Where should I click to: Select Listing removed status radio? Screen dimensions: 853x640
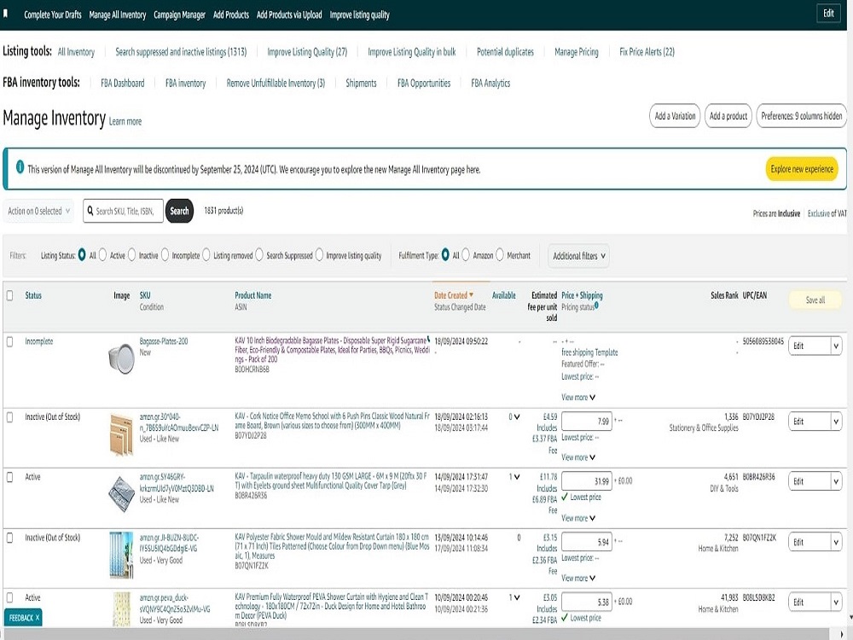coord(206,255)
